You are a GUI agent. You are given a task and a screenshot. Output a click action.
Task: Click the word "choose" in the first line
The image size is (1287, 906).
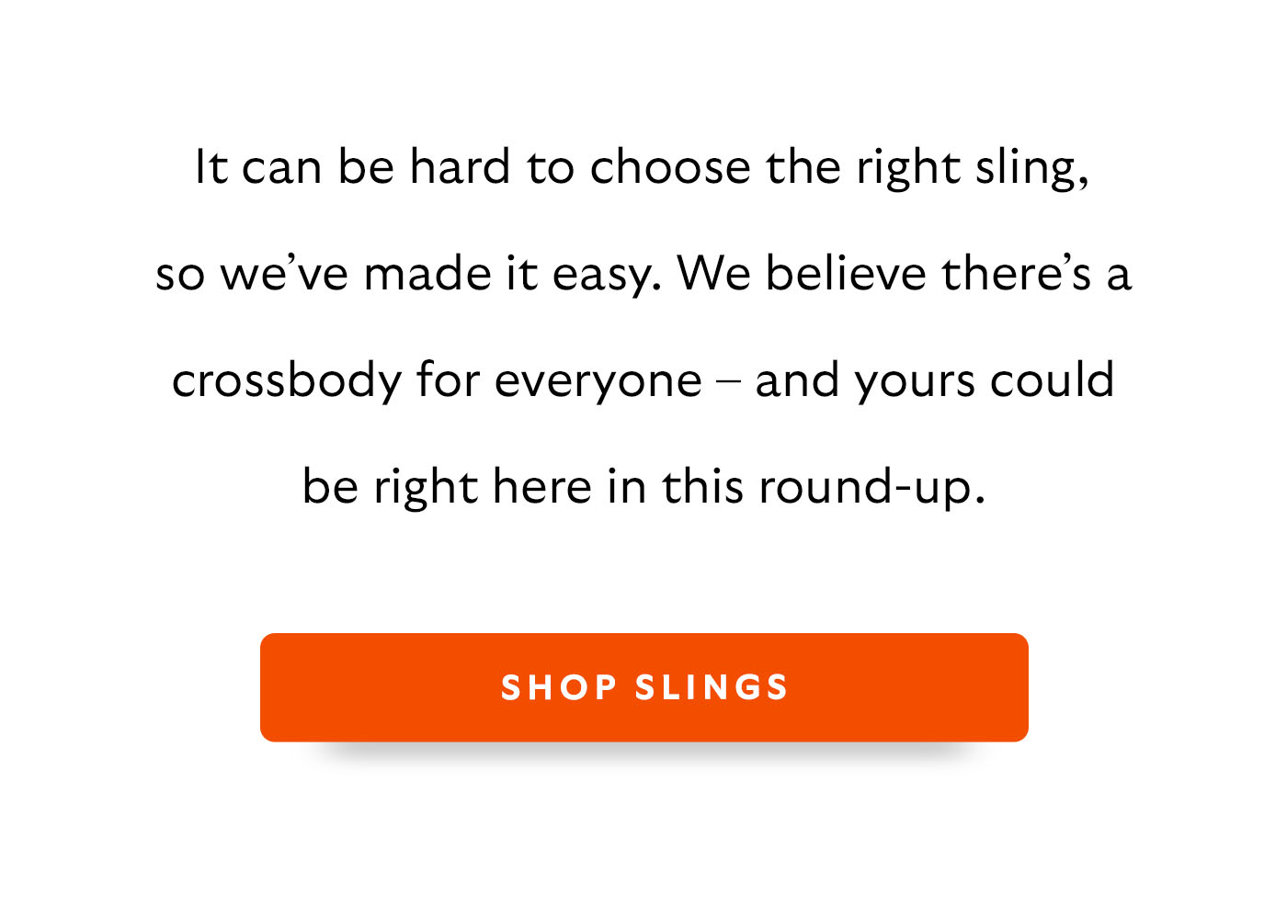point(670,168)
